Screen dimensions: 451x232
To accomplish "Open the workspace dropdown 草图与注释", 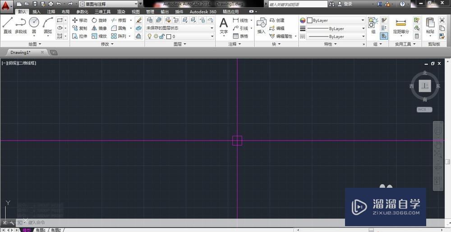I will 108,4.
